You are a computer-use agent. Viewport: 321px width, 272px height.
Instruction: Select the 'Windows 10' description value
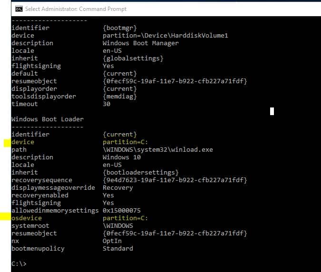(x=122, y=157)
